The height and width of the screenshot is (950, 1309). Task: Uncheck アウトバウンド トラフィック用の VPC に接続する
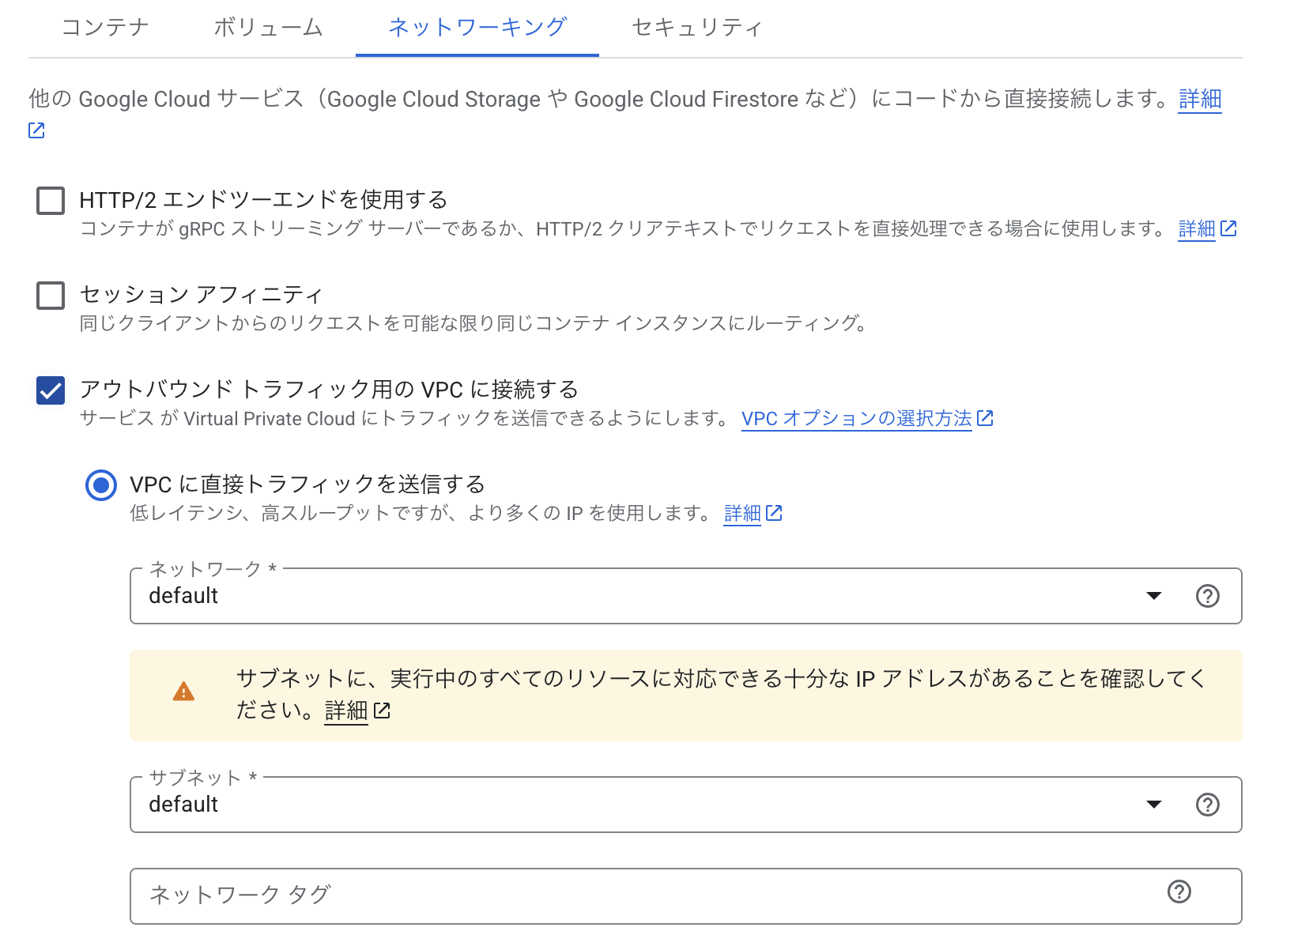click(50, 390)
